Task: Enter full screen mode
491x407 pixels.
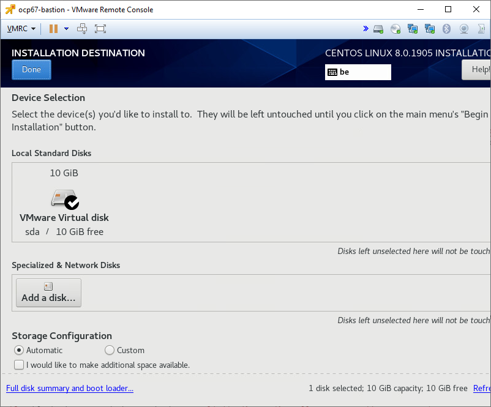Action: (100, 29)
